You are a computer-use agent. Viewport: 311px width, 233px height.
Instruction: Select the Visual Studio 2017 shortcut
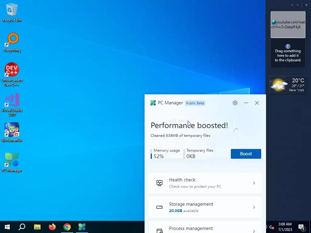point(12,104)
